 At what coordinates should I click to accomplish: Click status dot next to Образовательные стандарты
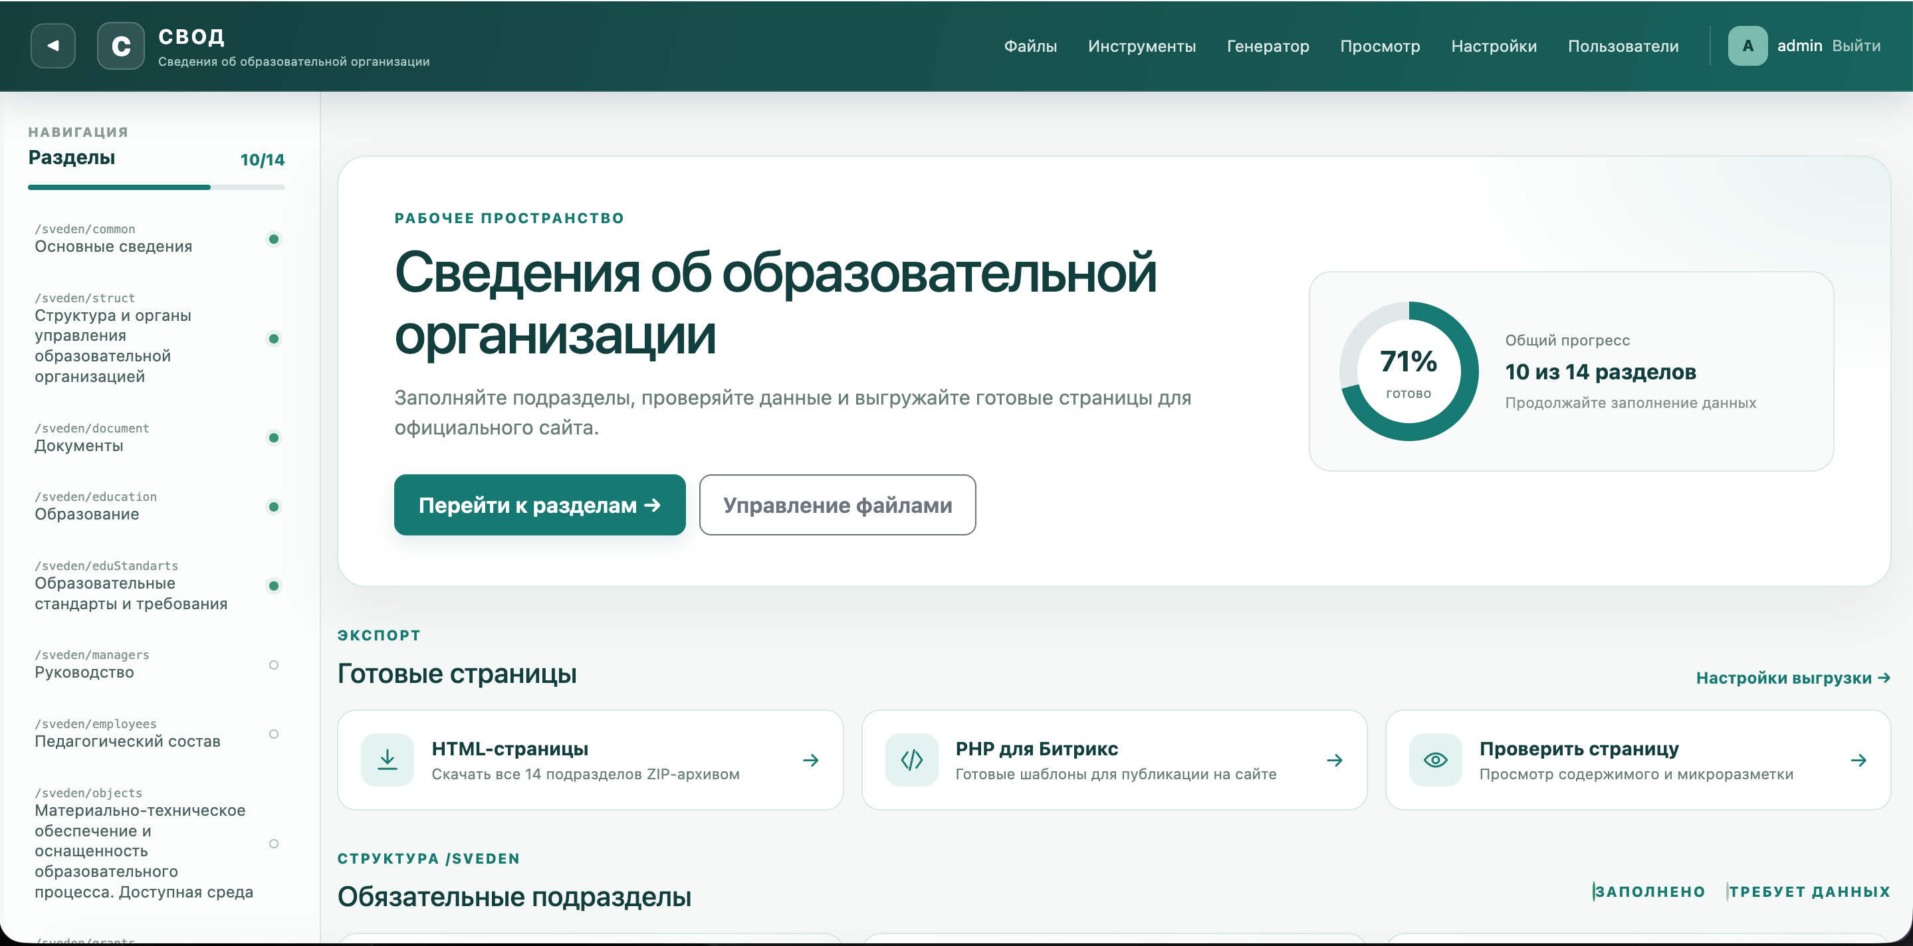click(x=273, y=585)
